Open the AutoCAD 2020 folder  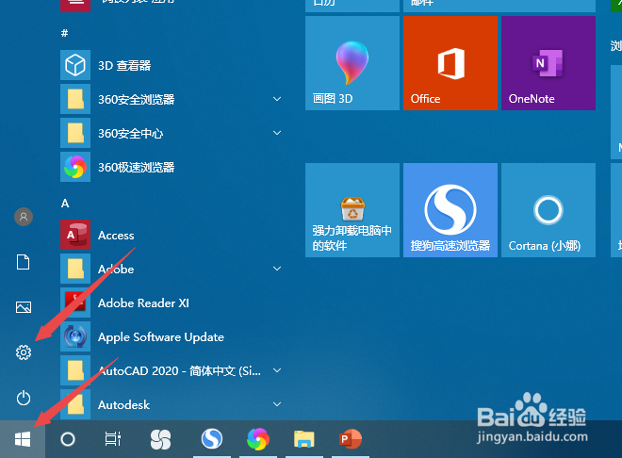point(172,370)
